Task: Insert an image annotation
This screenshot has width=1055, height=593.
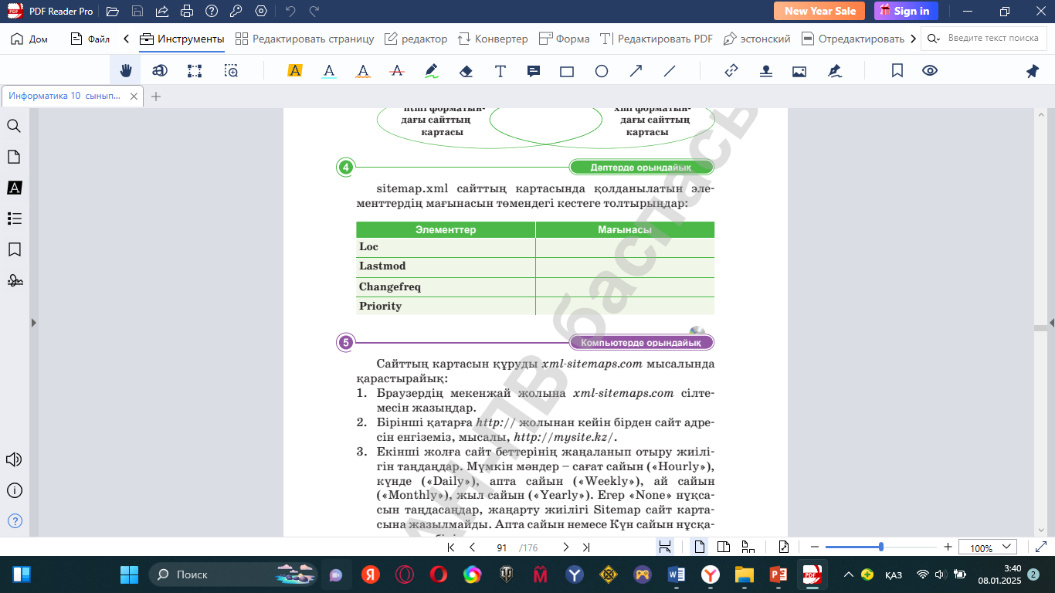Action: (799, 71)
